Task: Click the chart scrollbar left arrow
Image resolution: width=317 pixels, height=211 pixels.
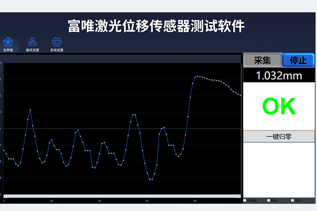Action: [x=5, y=196]
